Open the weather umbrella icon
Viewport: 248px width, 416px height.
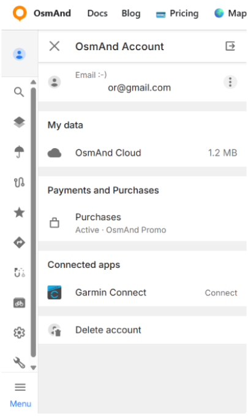click(x=19, y=152)
